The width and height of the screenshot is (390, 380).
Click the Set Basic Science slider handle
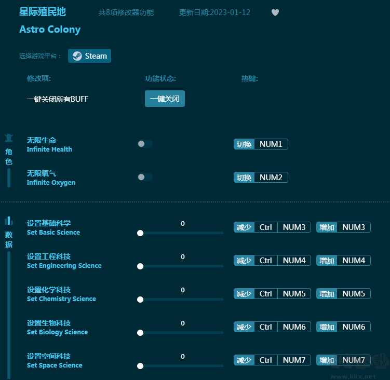[x=140, y=233]
